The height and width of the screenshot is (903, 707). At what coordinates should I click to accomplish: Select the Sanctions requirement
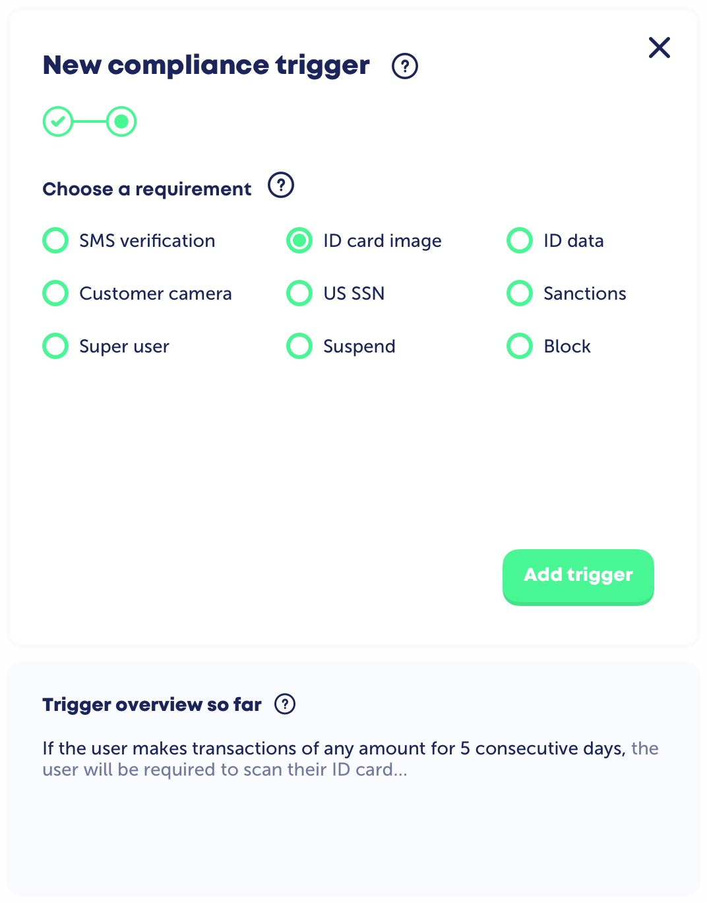[520, 294]
